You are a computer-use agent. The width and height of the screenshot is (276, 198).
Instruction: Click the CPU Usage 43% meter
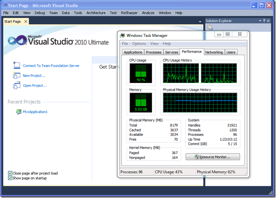(141, 73)
